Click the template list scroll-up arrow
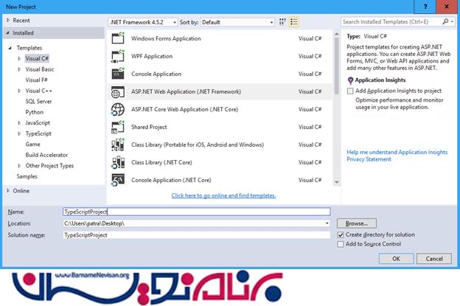 [x=336, y=35]
